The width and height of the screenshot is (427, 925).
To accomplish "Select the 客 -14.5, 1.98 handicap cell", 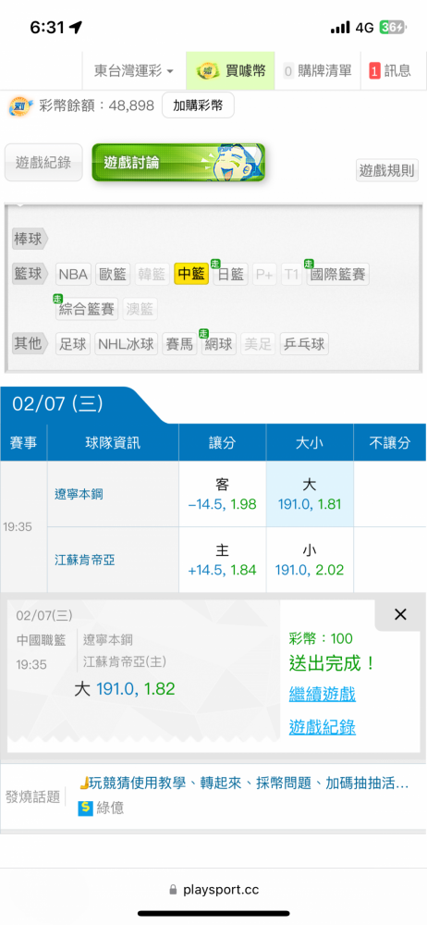I will tap(223, 494).
